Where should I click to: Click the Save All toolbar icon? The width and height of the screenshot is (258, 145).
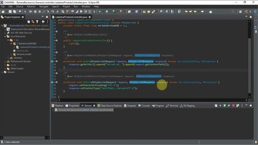pos(15,12)
